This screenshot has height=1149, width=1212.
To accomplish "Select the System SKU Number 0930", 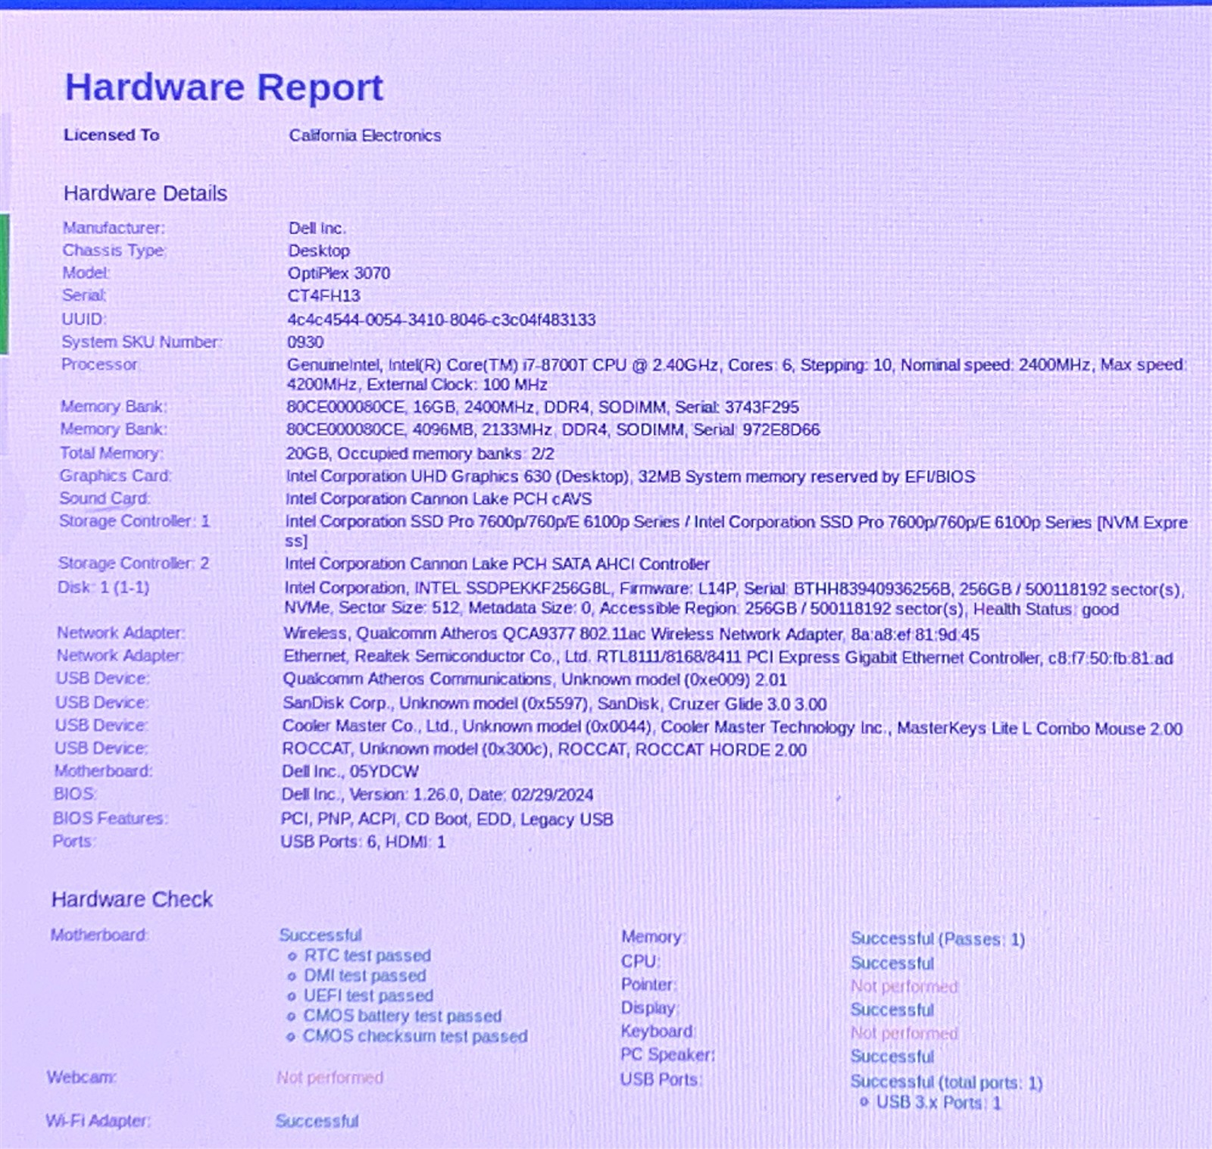I will 305,342.
